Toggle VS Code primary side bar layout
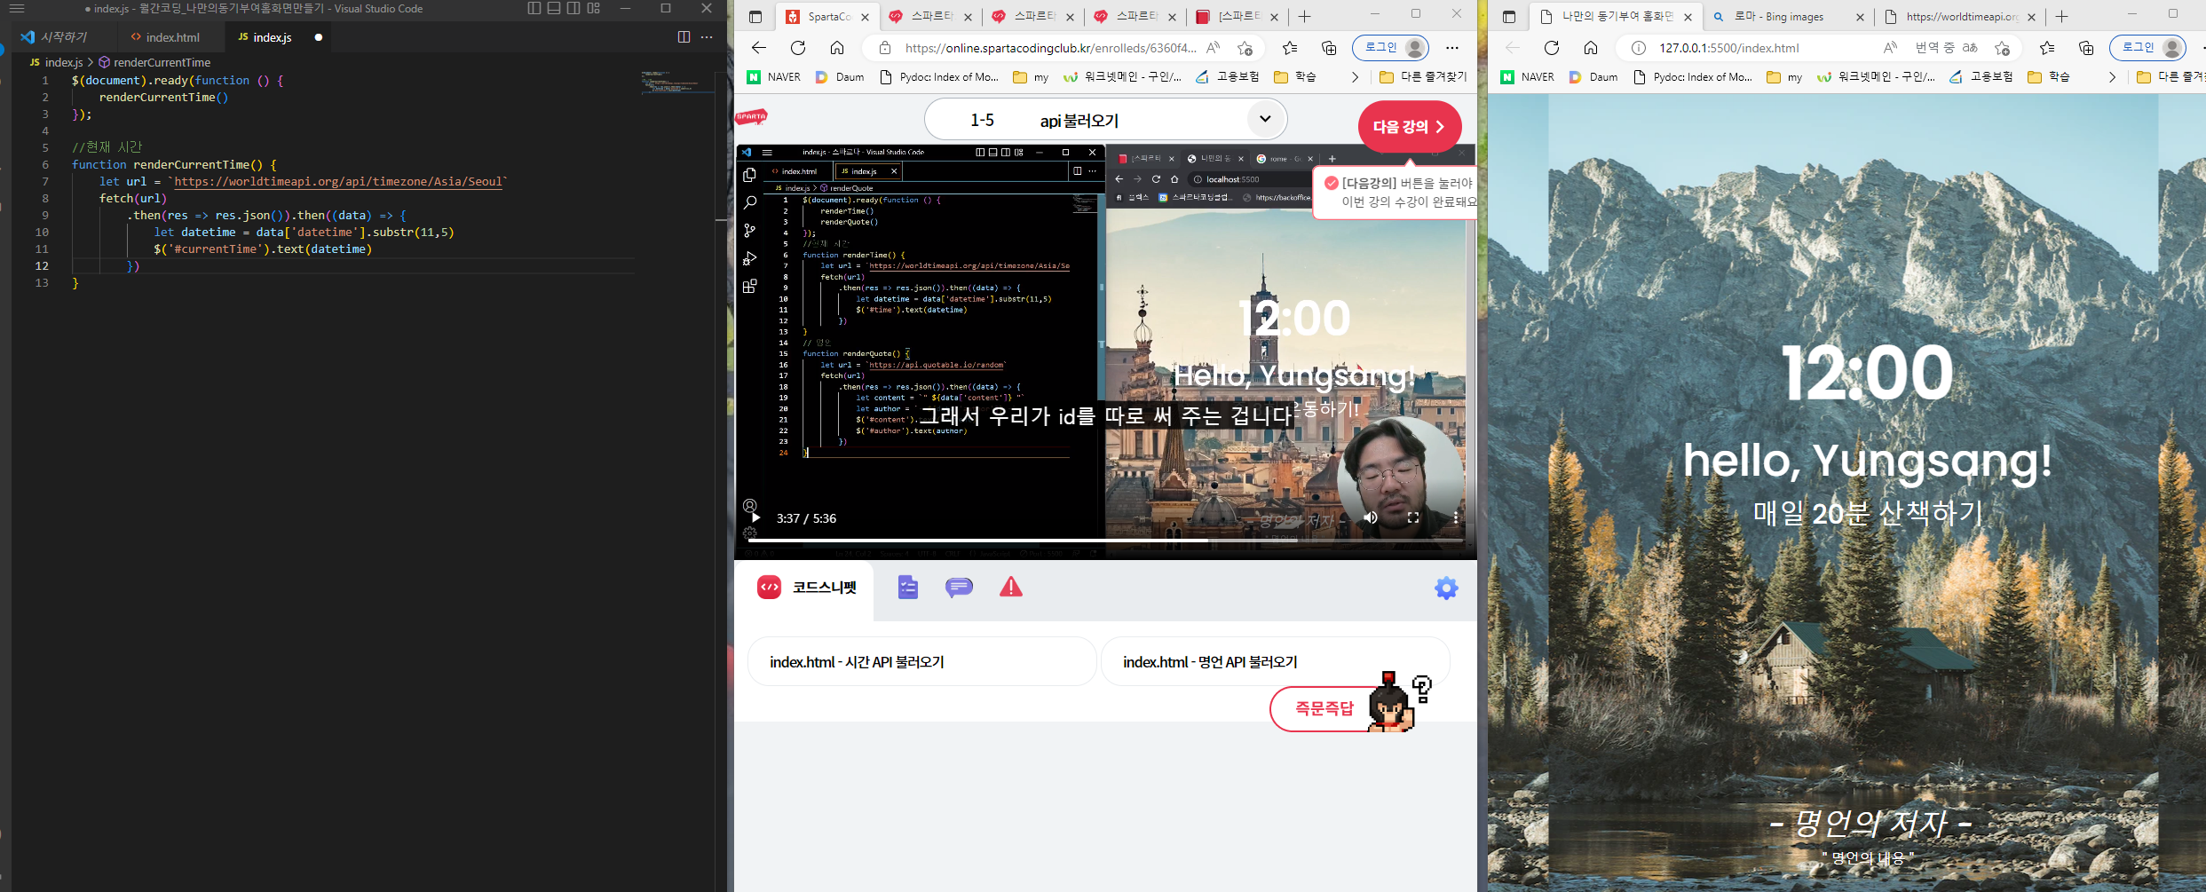This screenshot has width=2206, height=892. 534,8
